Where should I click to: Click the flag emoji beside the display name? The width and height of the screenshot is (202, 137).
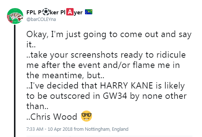[89, 12]
